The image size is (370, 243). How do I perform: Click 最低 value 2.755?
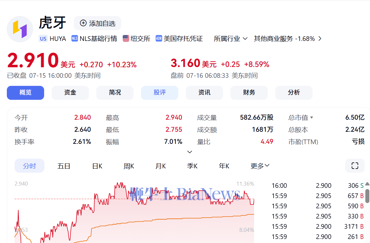pos(174,130)
